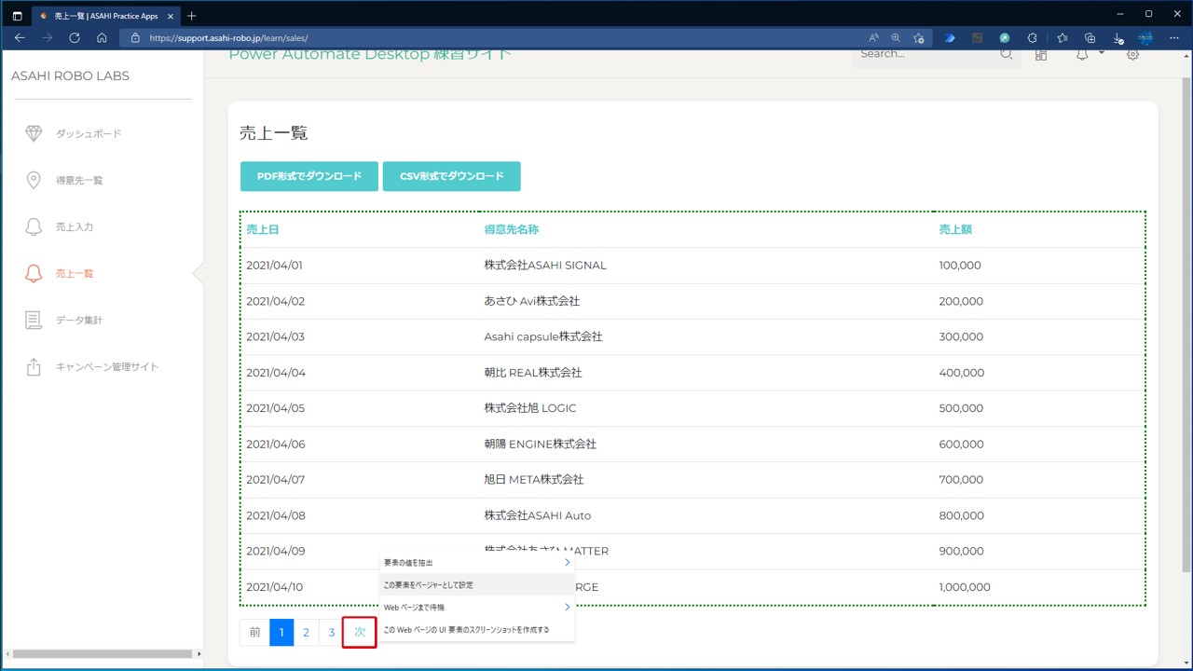Click the 売上額 column header
The height and width of the screenshot is (671, 1193).
(x=955, y=229)
